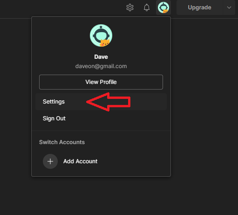Expand the chevron next to Upgrade
Viewport: 238px width, 215px height.
coord(229,7)
